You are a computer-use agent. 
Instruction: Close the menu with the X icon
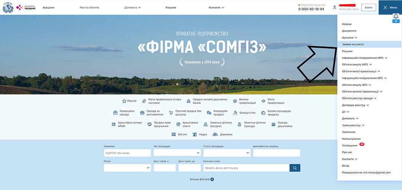click(385, 7)
